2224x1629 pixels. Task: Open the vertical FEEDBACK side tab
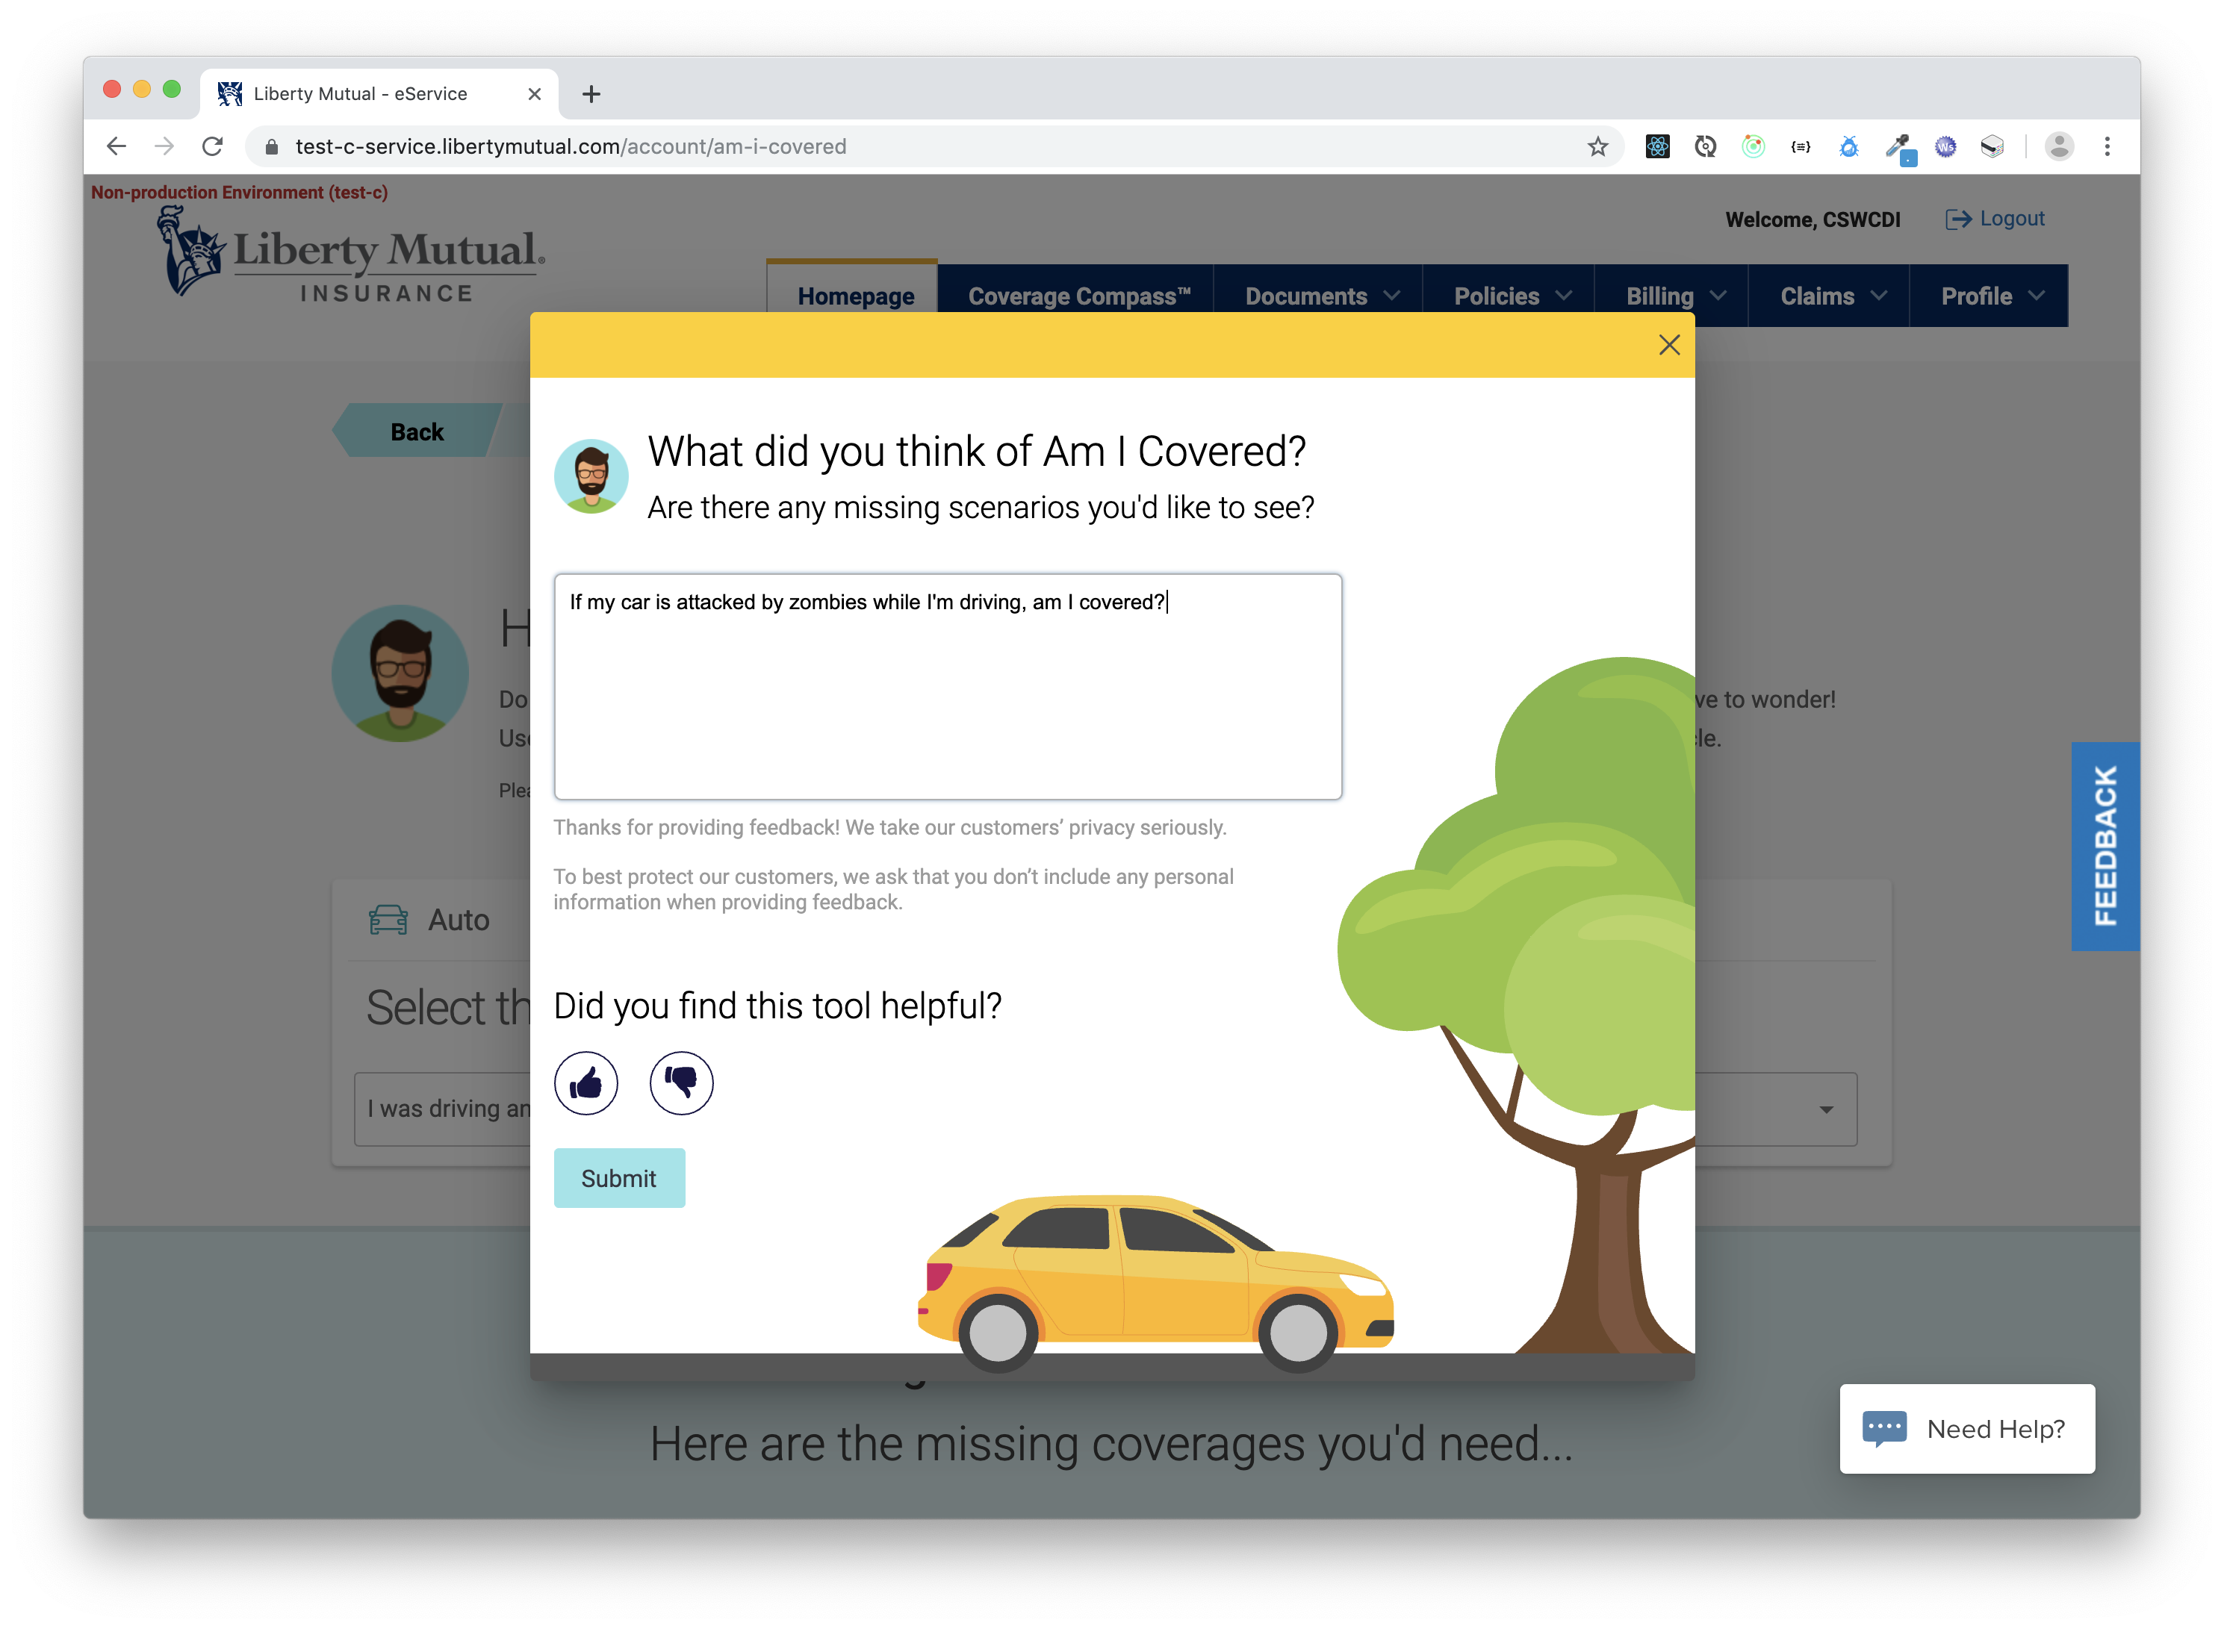(x=2105, y=846)
